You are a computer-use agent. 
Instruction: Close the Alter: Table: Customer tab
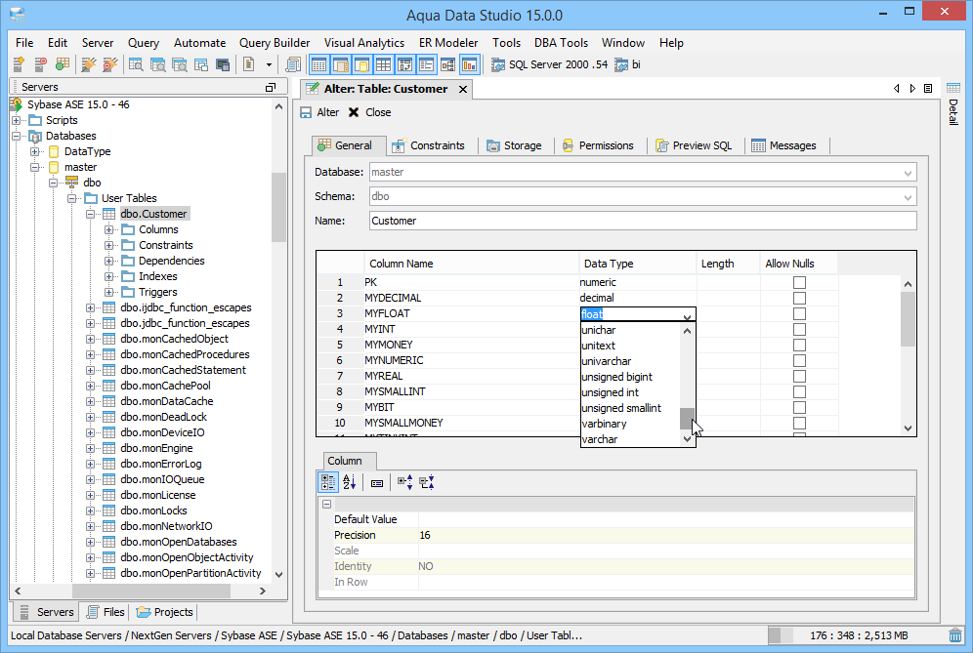(463, 89)
